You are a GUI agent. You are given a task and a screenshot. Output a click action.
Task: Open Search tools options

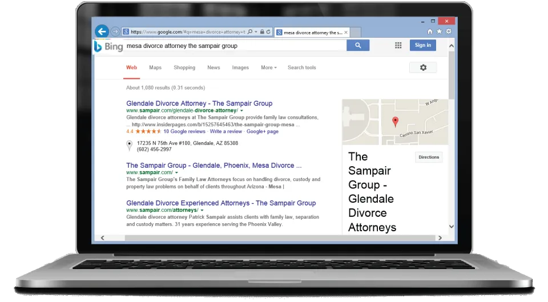[301, 67]
